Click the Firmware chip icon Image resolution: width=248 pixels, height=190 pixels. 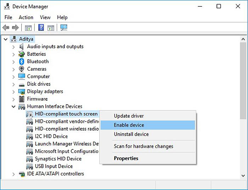[22, 99]
